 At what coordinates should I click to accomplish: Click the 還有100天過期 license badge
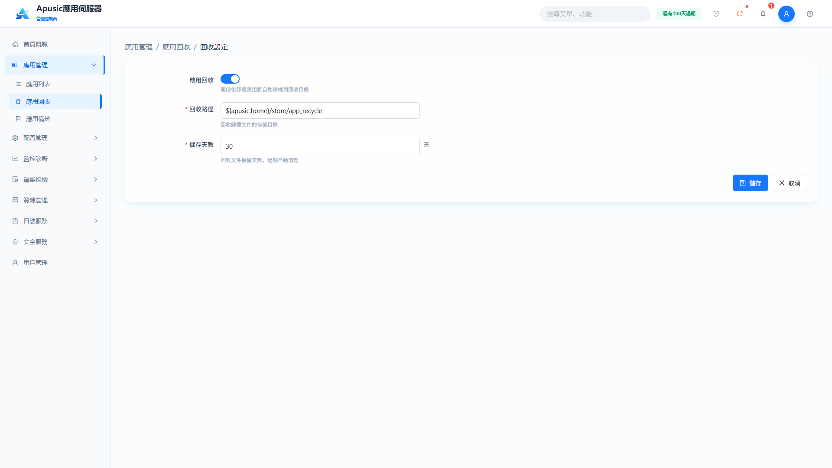(679, 13)
